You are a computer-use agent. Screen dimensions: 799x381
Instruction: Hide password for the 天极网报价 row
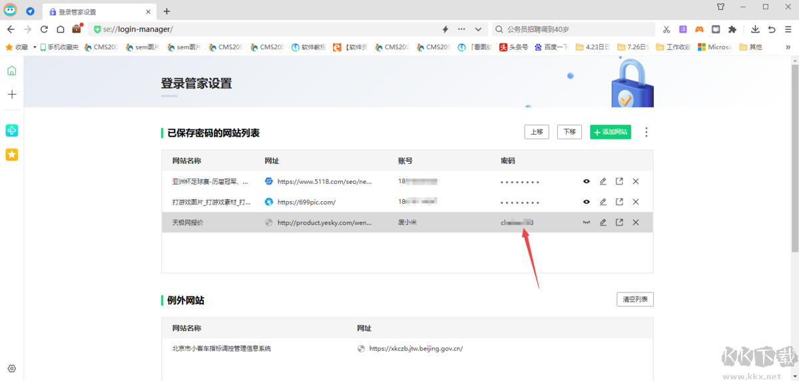[x=587, y=222]
